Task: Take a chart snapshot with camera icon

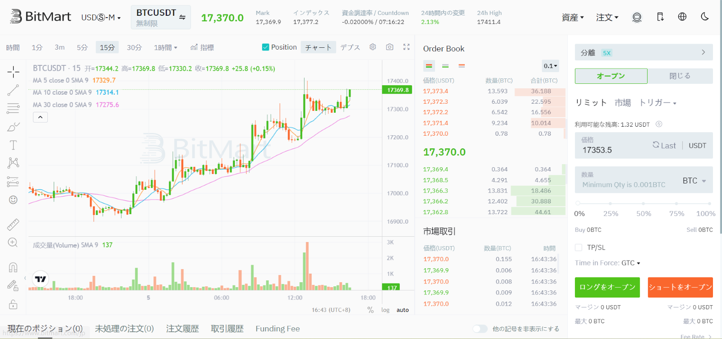Action: pos(390,47)
